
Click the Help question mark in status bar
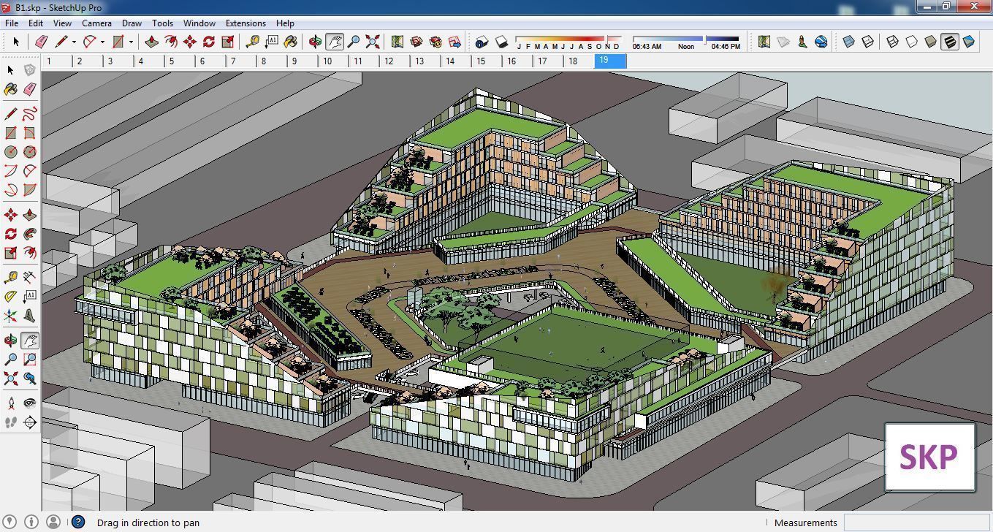(x=76, y=522)
